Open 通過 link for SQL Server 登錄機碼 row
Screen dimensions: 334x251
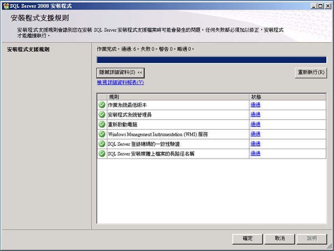click(256, 144)
